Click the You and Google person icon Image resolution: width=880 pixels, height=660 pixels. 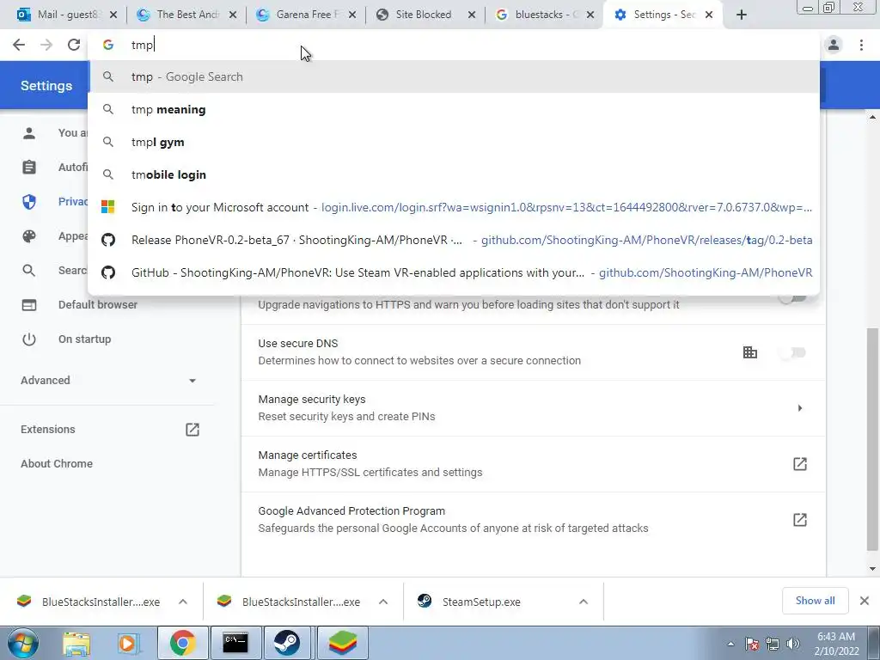[29, 133]
